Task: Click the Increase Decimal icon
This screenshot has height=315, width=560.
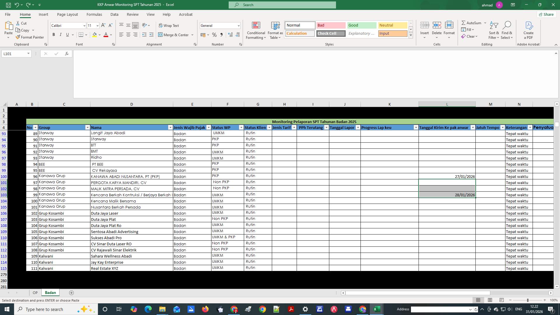Action: (230, 35)
